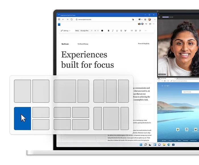Toggle italic formatting in the document toolbar
Image resolution: width=199 pixels, height=165 pixels.
click(113, 31)
